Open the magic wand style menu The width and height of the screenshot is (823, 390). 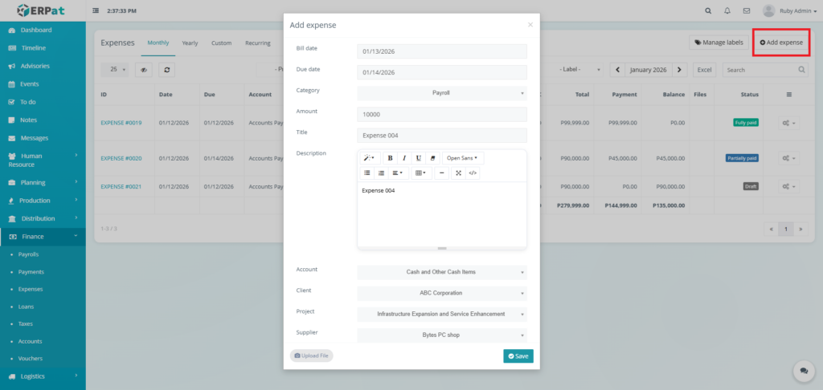point(370,158)
